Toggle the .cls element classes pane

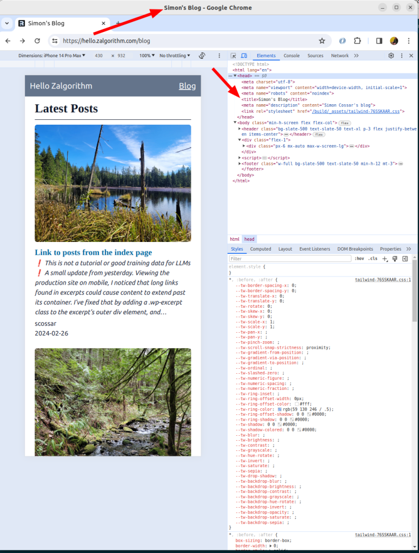coord(373,259)
